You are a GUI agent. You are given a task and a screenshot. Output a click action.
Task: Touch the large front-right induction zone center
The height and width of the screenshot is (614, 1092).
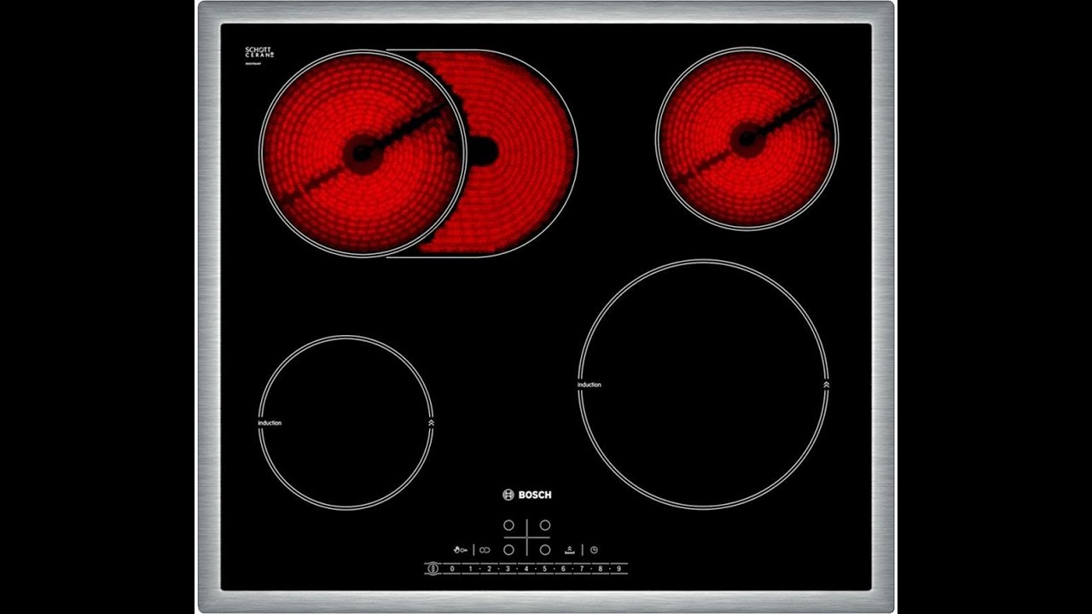(703, 384)
